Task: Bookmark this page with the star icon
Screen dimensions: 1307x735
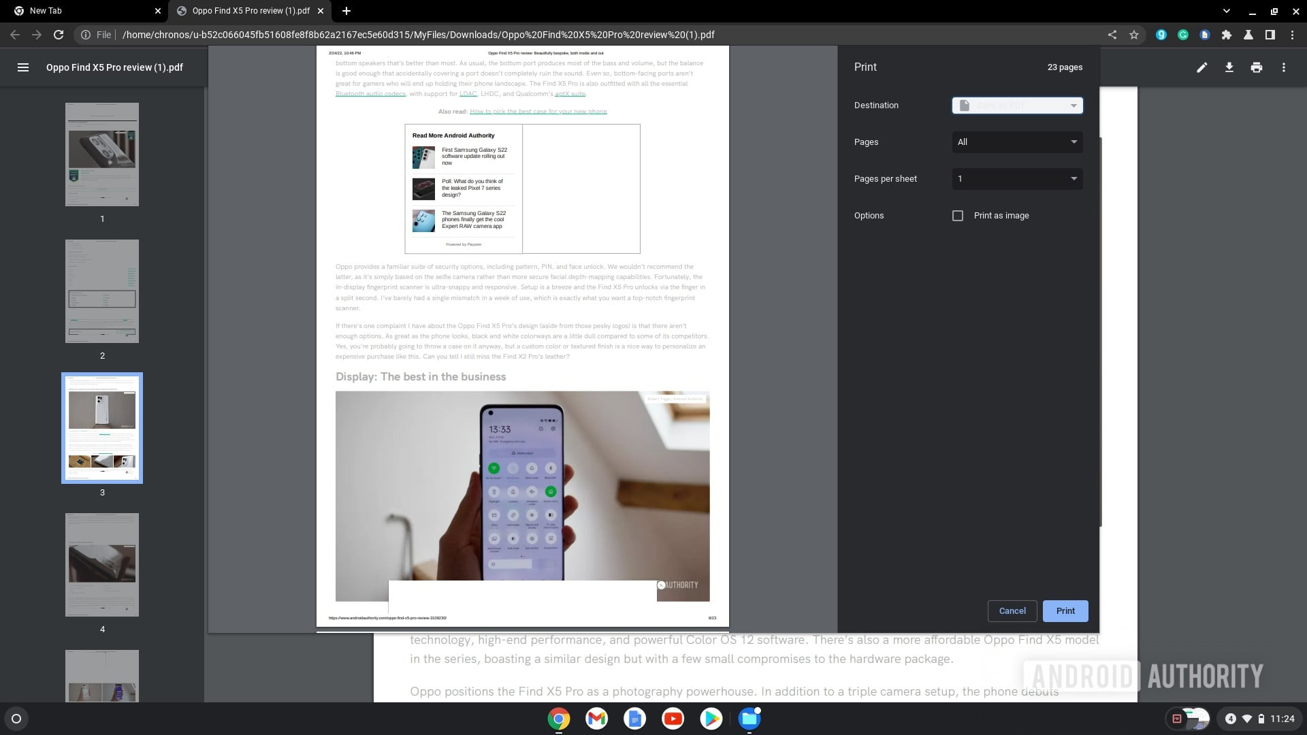Action: point(1134,35)
